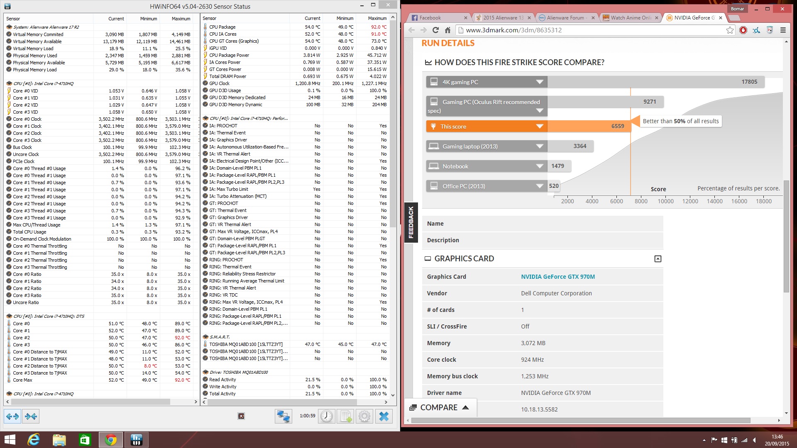Click Chrome forward arrow

[x=423, y=30]
